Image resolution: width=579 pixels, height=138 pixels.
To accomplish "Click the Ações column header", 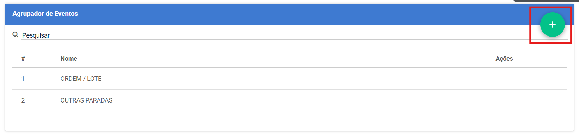I will pos(504,59).
